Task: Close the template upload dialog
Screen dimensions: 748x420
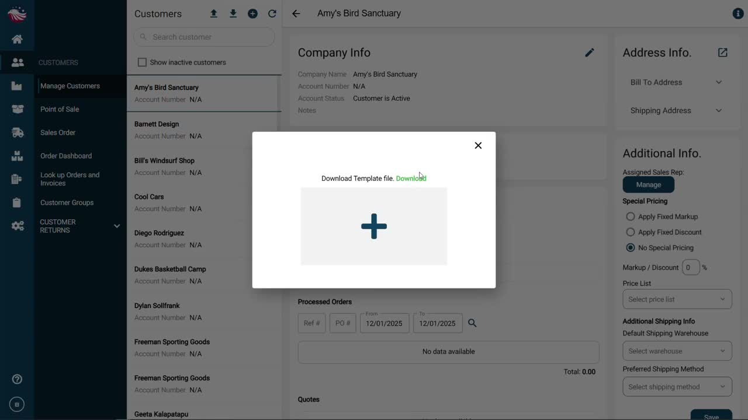Action: (478, 145)
